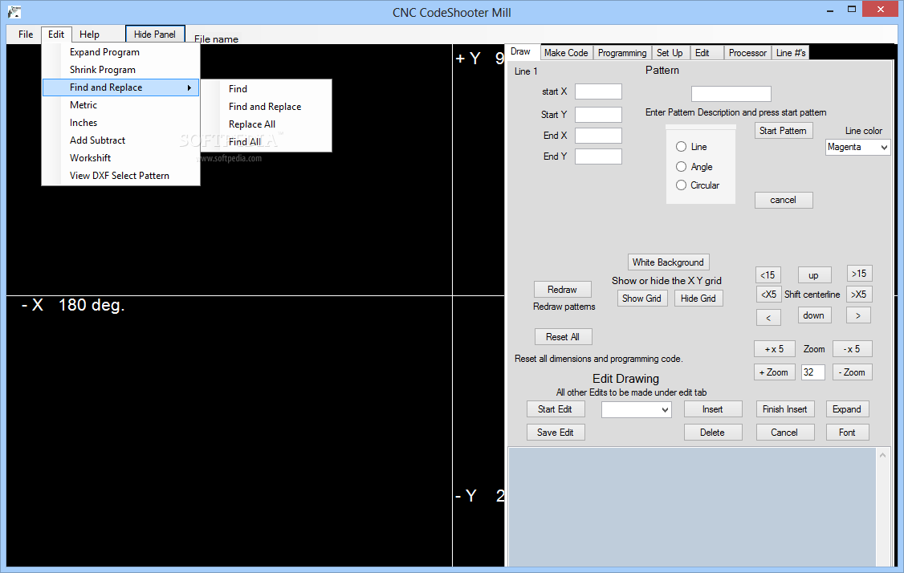Click the Cancel button beside Delete
This screenshot has width=904, height=573.
point(784,433)
